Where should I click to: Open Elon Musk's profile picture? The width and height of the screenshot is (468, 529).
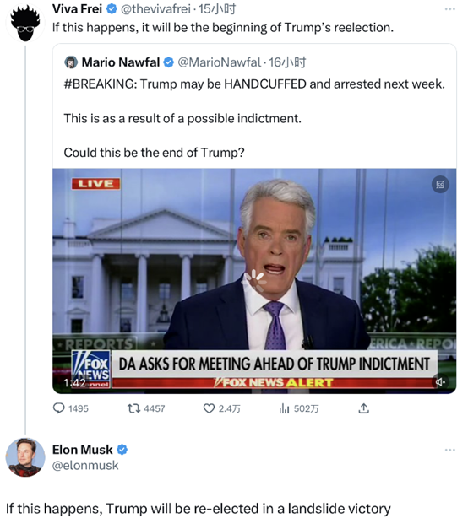pos(25,456)
